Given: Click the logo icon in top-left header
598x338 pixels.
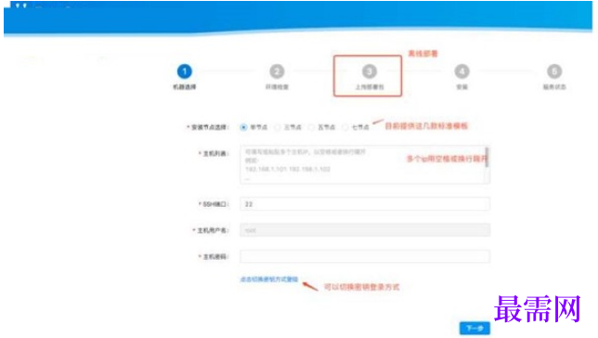Looking at the screenshot, I should tap(21, 6).
